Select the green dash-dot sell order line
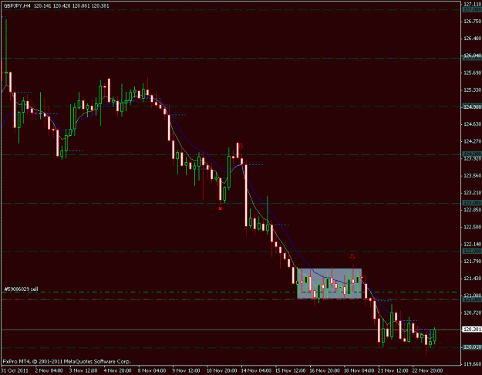This screenshot has width=482, height=375. [x=231, y=292]
